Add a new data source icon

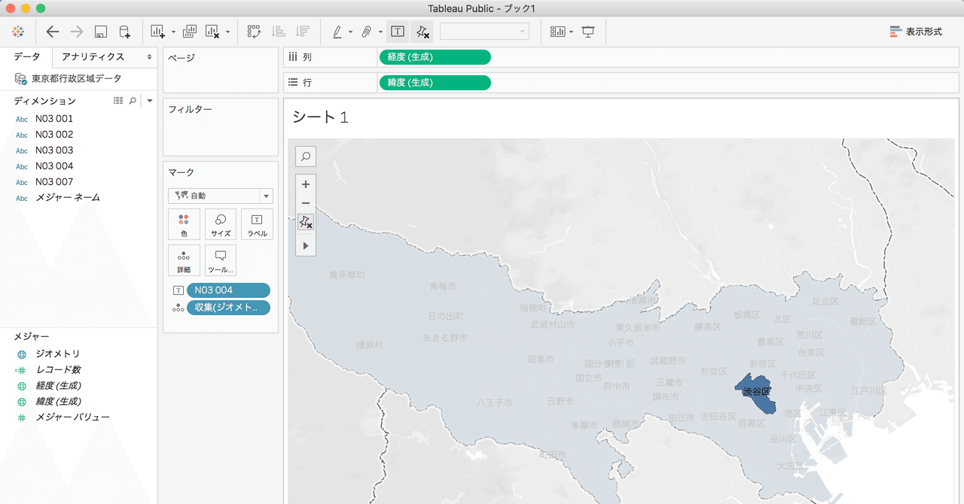(125, 32)
